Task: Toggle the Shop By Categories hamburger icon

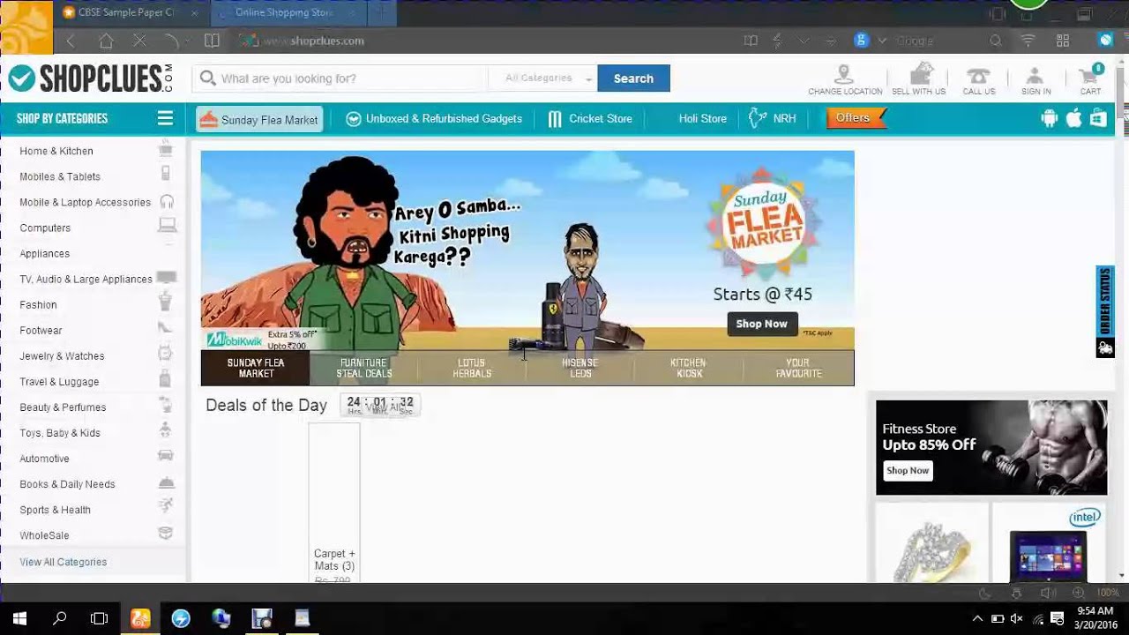Action: point(165,118)
